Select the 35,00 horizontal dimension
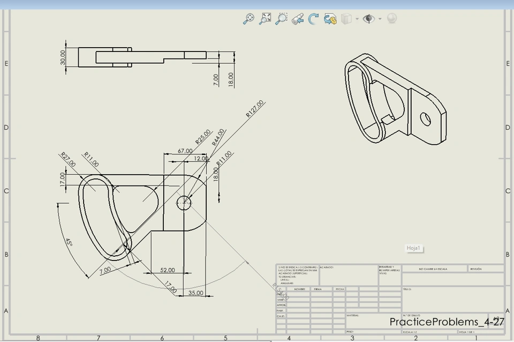This screenshot has width=514, height=342. [x=196, y=293]
